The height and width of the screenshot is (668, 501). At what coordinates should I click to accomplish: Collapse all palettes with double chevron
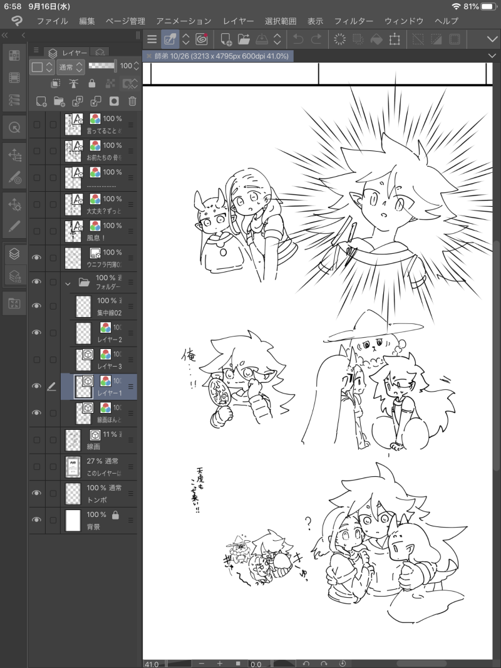coord(5,35)
